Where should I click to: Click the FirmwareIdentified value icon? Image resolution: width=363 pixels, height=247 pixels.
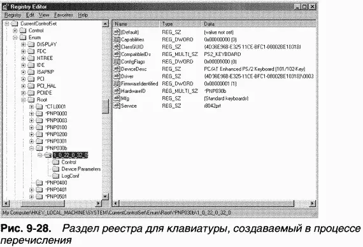(117, 84)
